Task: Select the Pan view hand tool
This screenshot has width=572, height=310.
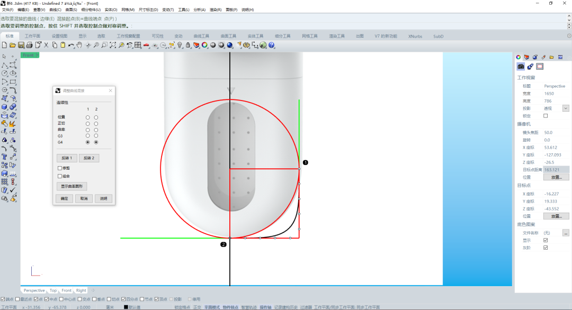Action: point(79,45)
